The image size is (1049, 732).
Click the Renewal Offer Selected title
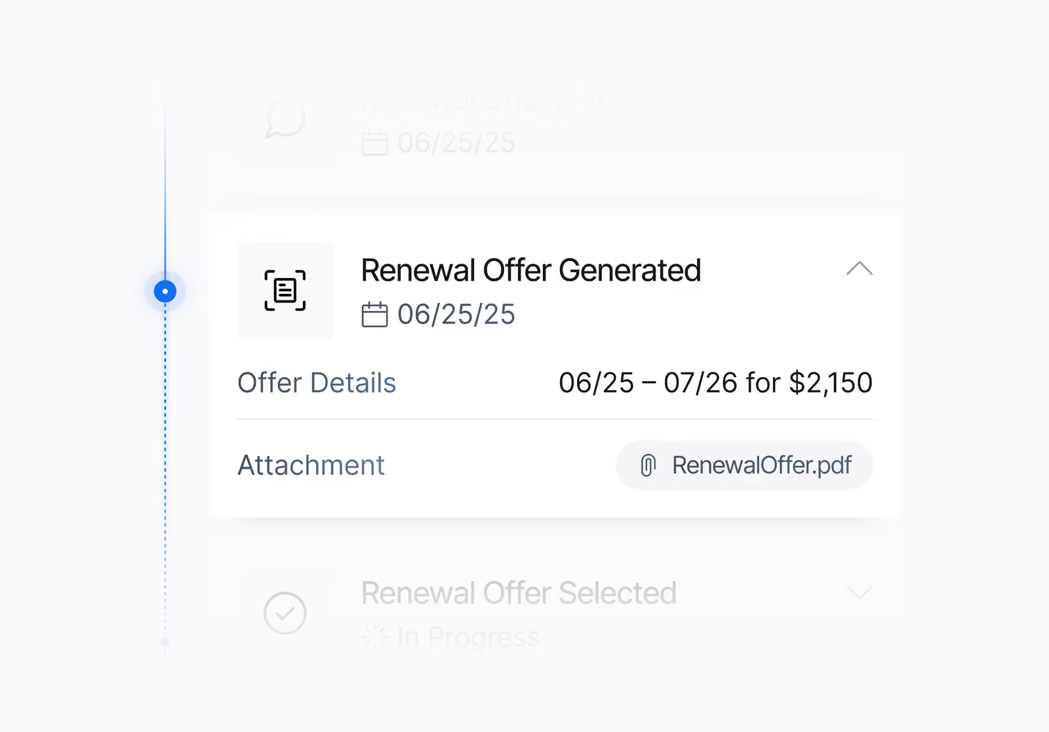519,593
